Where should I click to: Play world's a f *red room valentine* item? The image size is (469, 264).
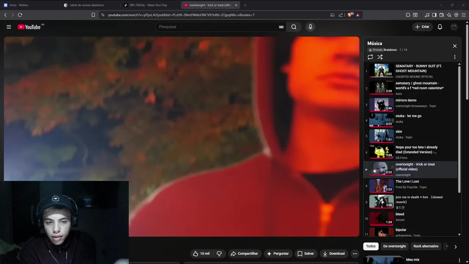pyautogui.click(x=410, y=88)
